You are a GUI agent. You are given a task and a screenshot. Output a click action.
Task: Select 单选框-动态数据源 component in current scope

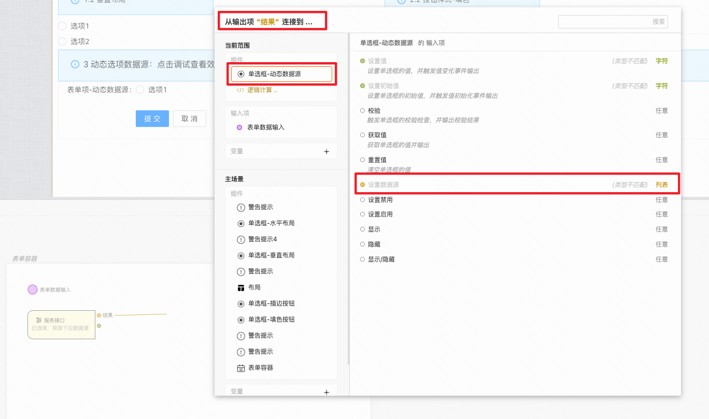coord(281,74)
